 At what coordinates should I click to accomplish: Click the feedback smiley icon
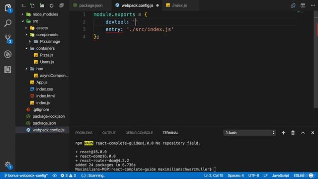(x=311, y=176)
